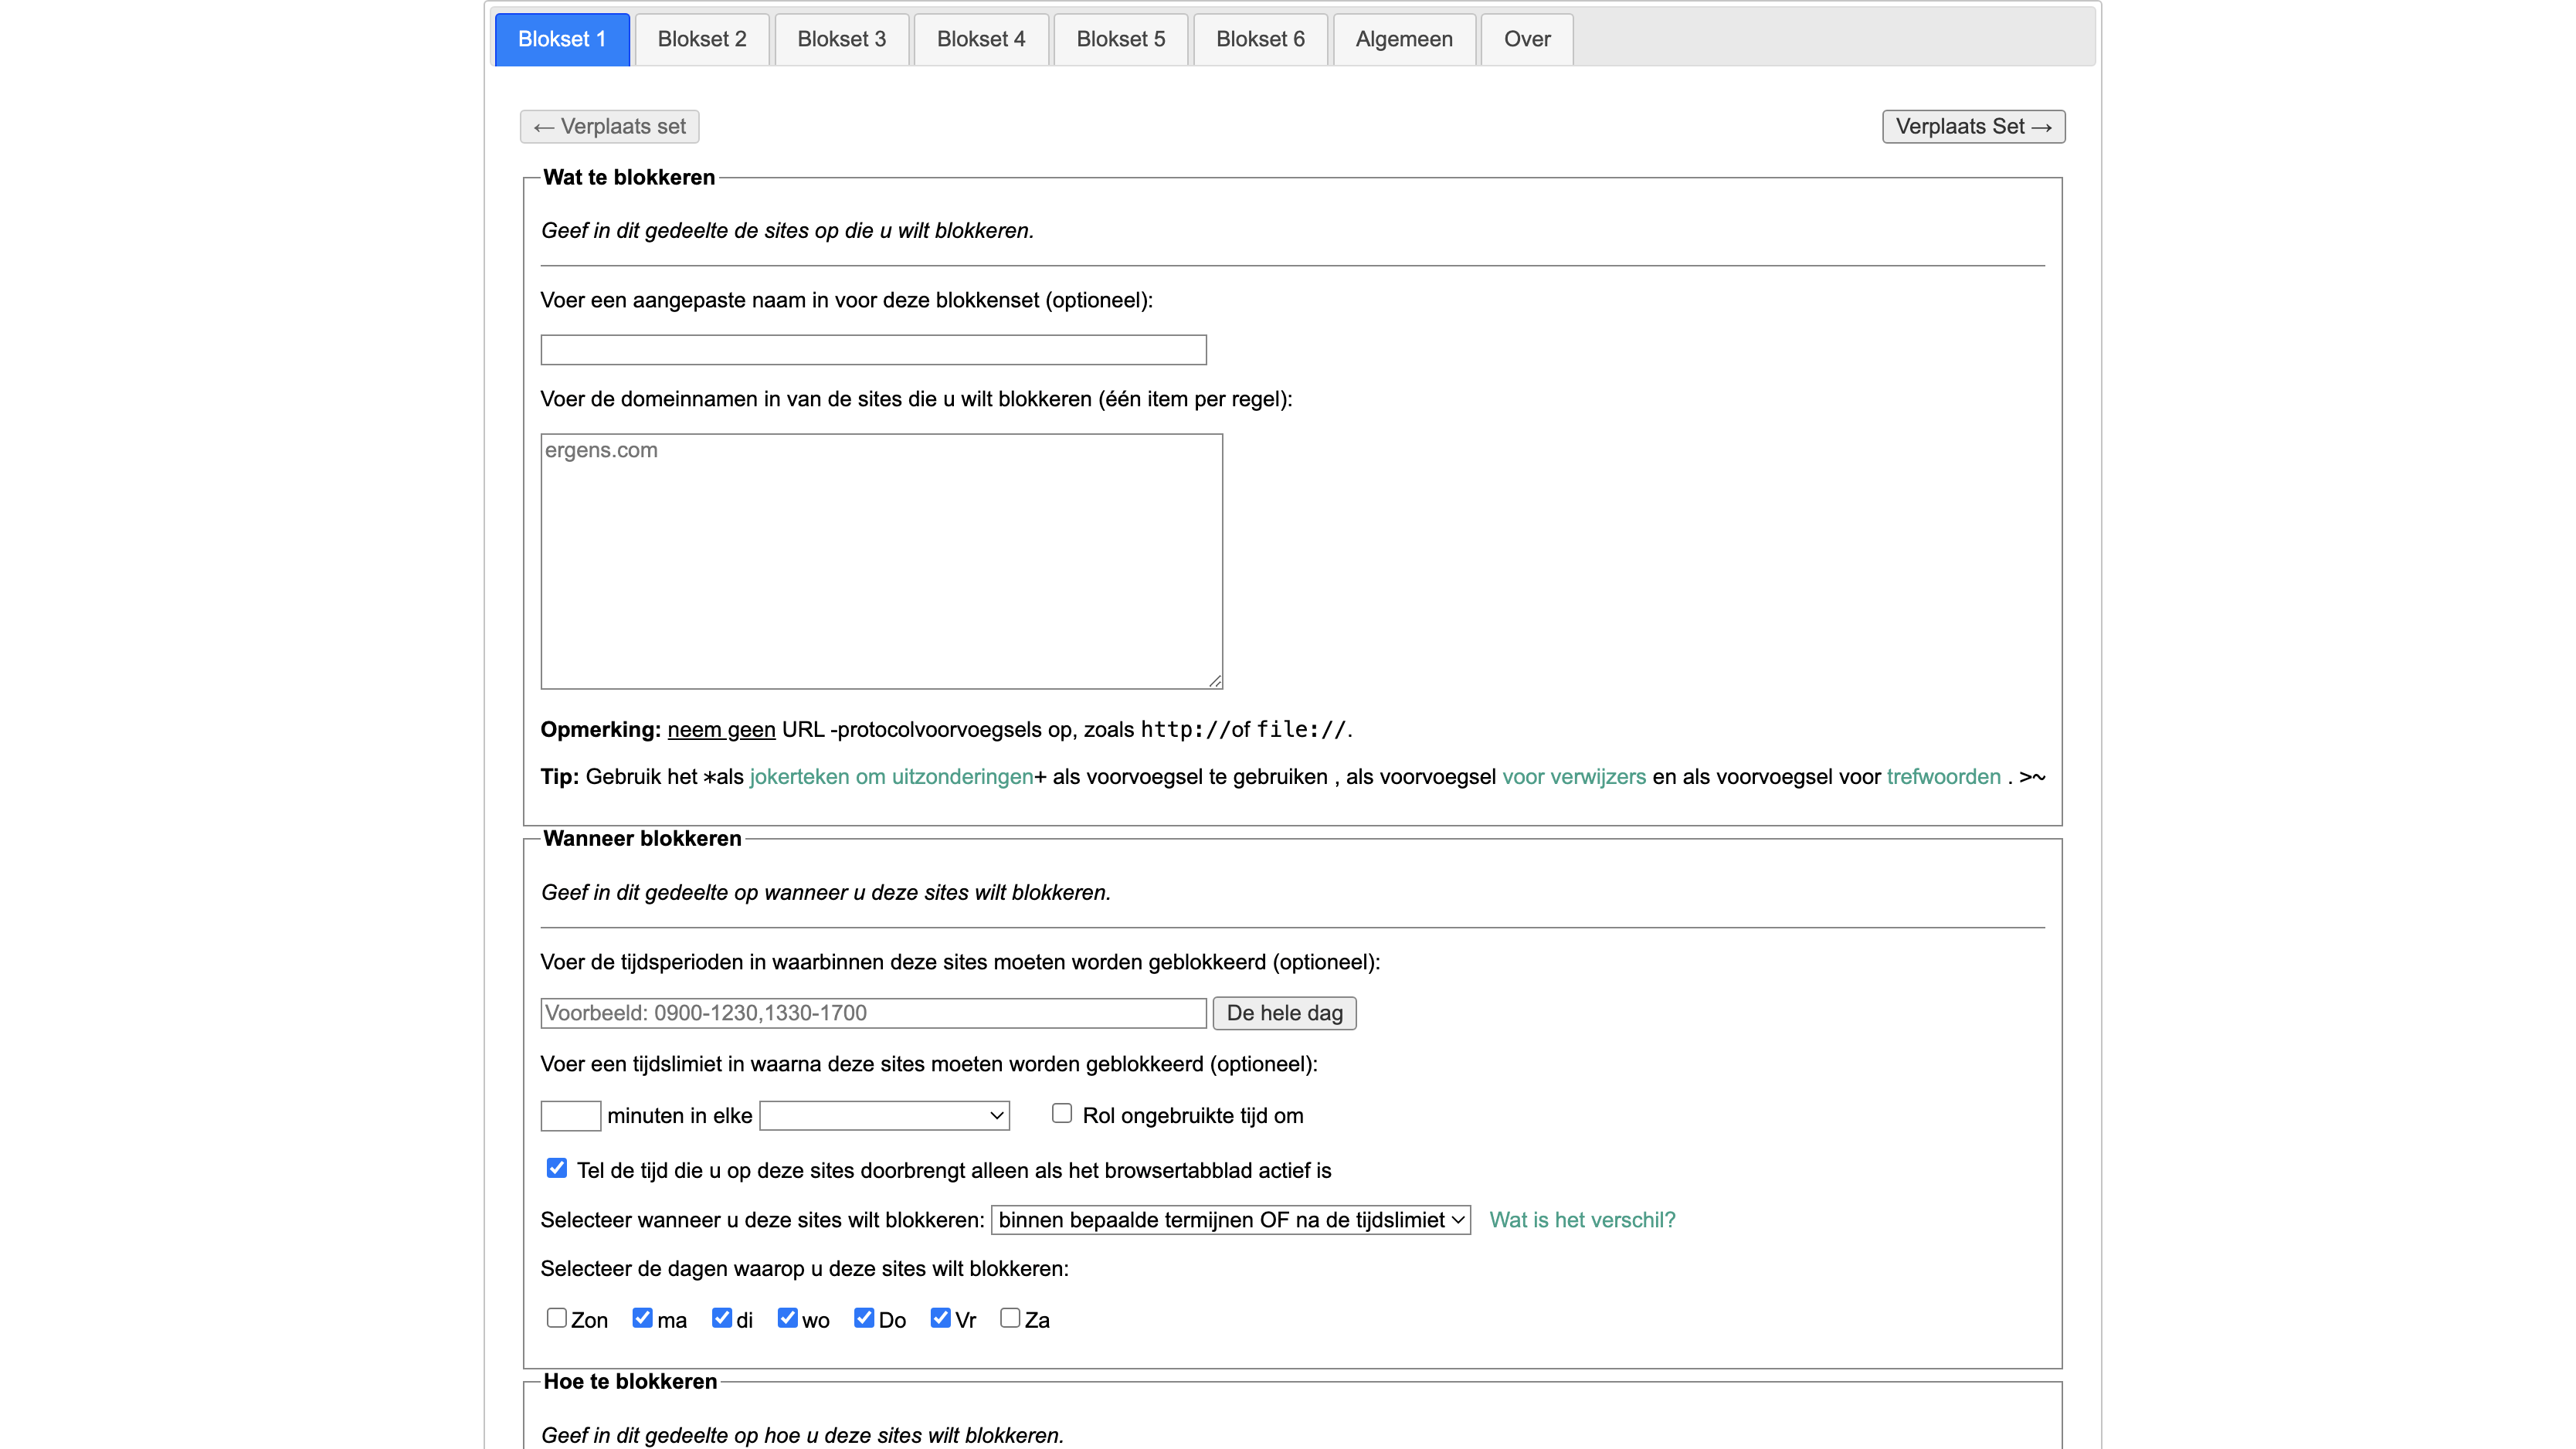The width and height of the screenshot is (2576, 1449).
Task: Open the Algemeen tab
Action: pyautogui.click(x=1403, y=39)
